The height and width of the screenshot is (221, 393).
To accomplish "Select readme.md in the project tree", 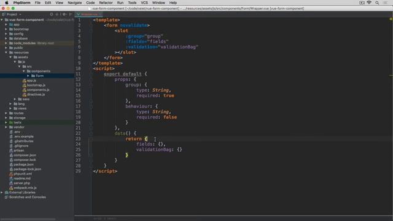I will coord(22,179).
